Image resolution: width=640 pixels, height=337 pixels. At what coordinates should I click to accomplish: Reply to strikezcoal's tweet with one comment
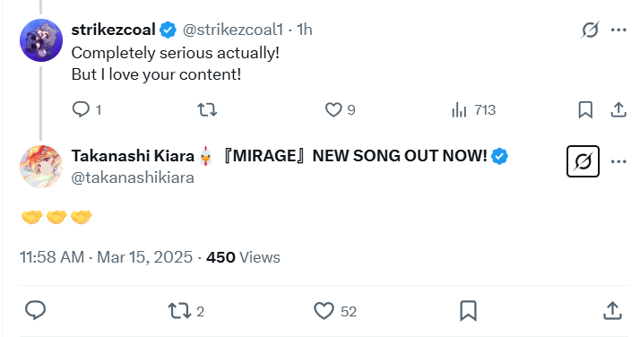point(87,109)
